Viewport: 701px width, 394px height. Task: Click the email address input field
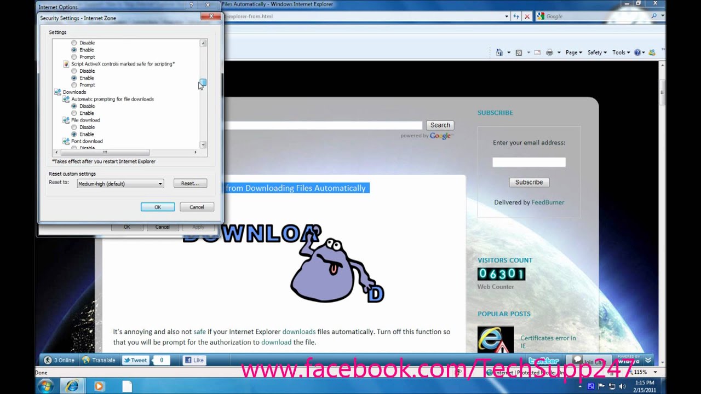click(x=529, y=162)
